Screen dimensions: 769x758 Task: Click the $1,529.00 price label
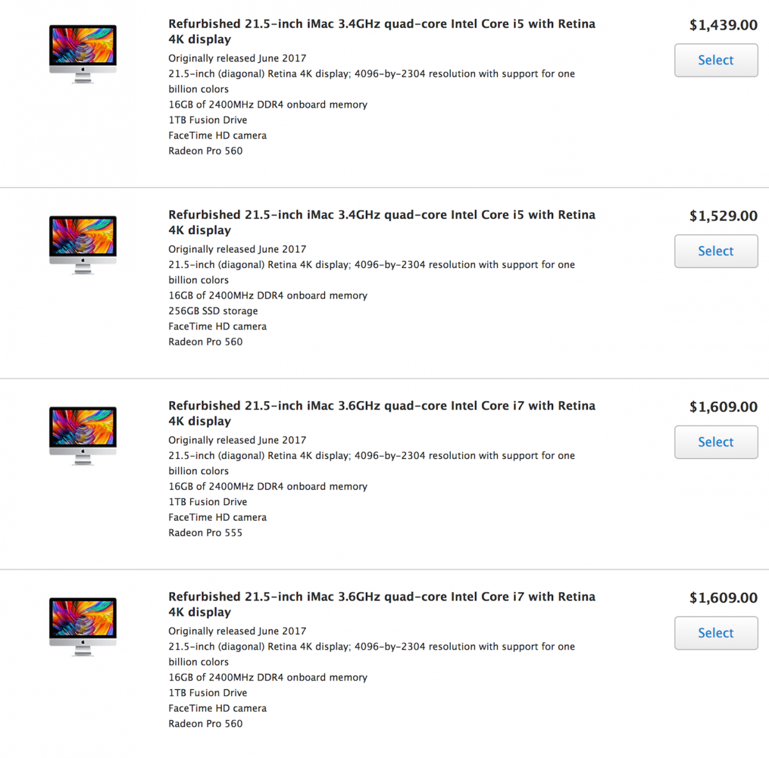click(x=722, y=216)
